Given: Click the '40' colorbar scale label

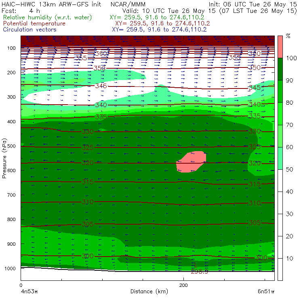Looking at the screenshot, I should (289, 192).
